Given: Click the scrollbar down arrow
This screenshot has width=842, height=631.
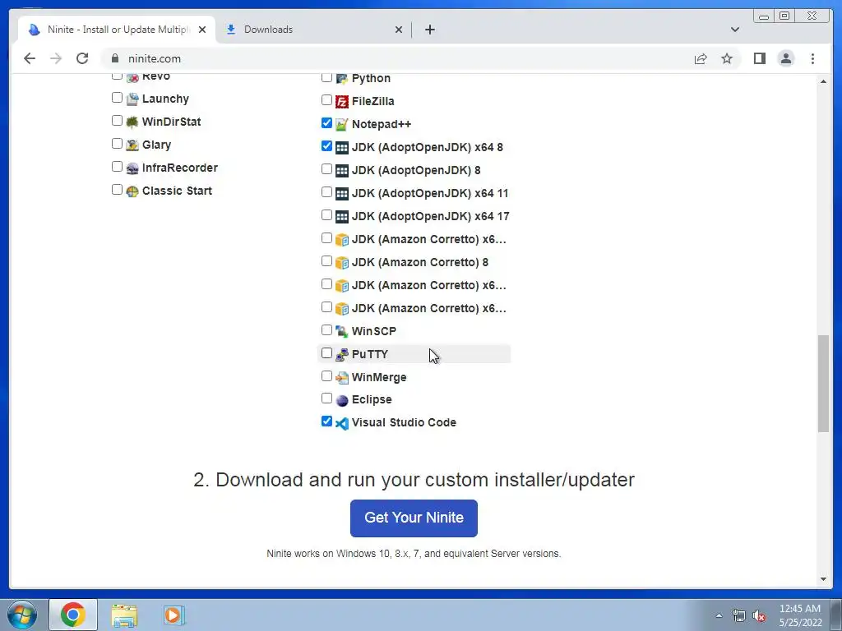Looking at the screenshot, I should (823, 579).
